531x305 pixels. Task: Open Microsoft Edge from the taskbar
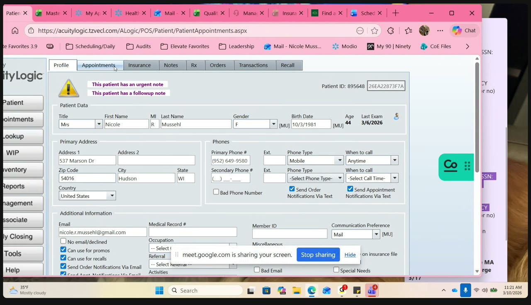[x=312, y=291]
